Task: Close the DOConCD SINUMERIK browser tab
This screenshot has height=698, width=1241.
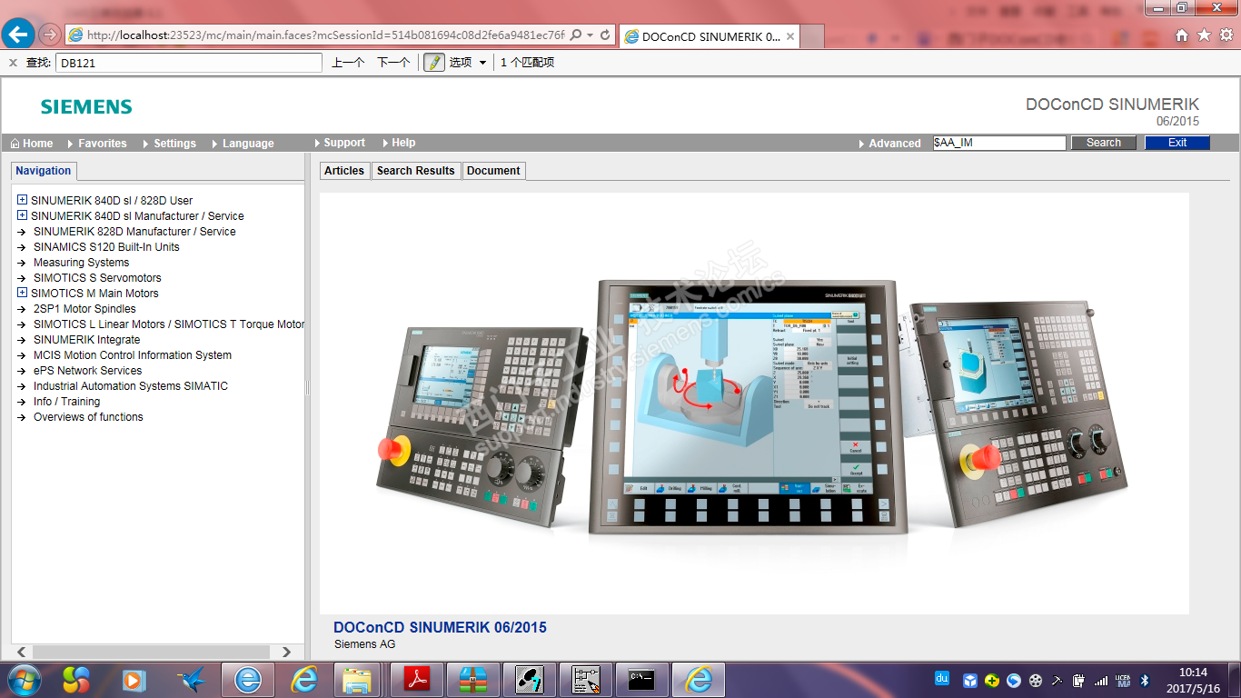Action: click(x=790, y=37)
